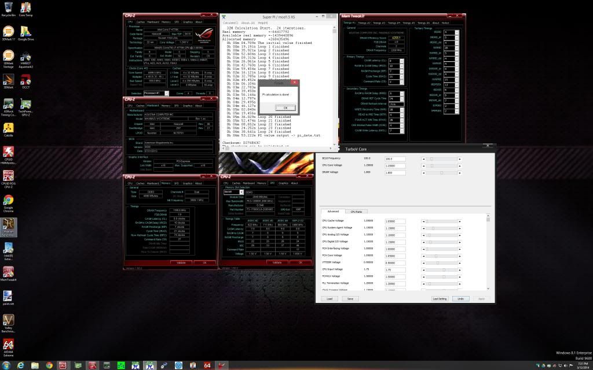The image size is (593, 370).
Task: Launch Intel Extreme Tuning desktop shortcut
Action: coord(8,252)
